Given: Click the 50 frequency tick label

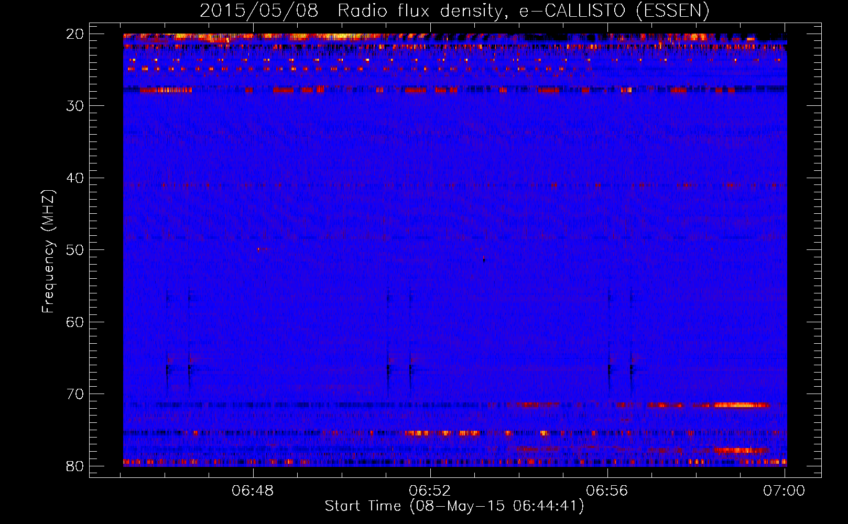Looking at the screenshot, I should click(x=75, y=250).
